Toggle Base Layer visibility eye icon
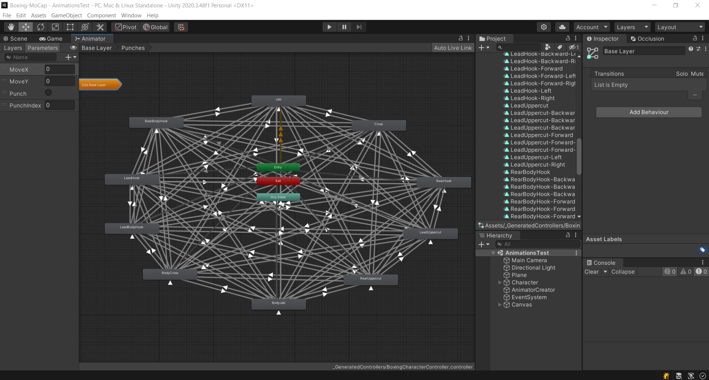This screenshot has height=380, width=709. (74, 48)
